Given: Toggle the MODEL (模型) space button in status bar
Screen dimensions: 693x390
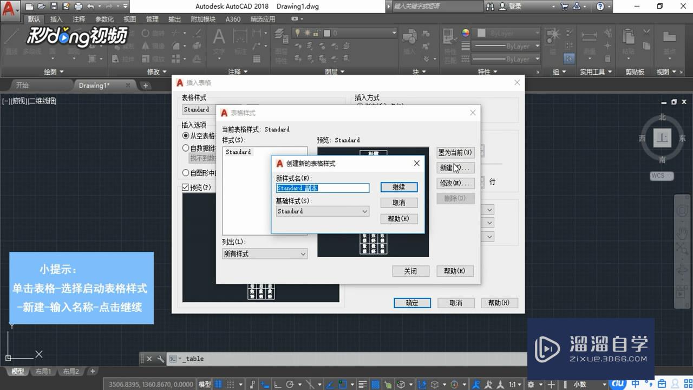Looking at the screenshot, I should coord(205,384).
